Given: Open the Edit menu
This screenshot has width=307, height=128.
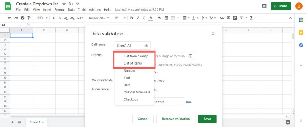Looking at the screenshot, I should pyautogui.click(x=27, y=10).
